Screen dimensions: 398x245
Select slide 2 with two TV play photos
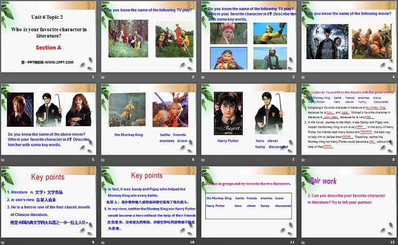pyautogui.click(x=148, y=36)
